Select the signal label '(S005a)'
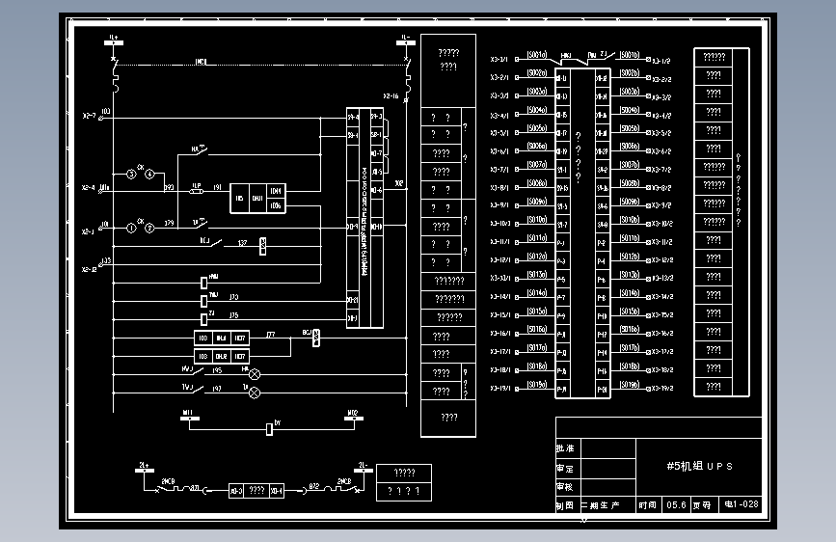The width and height of the screenshot is (836, 542). [x=537, y=128]
